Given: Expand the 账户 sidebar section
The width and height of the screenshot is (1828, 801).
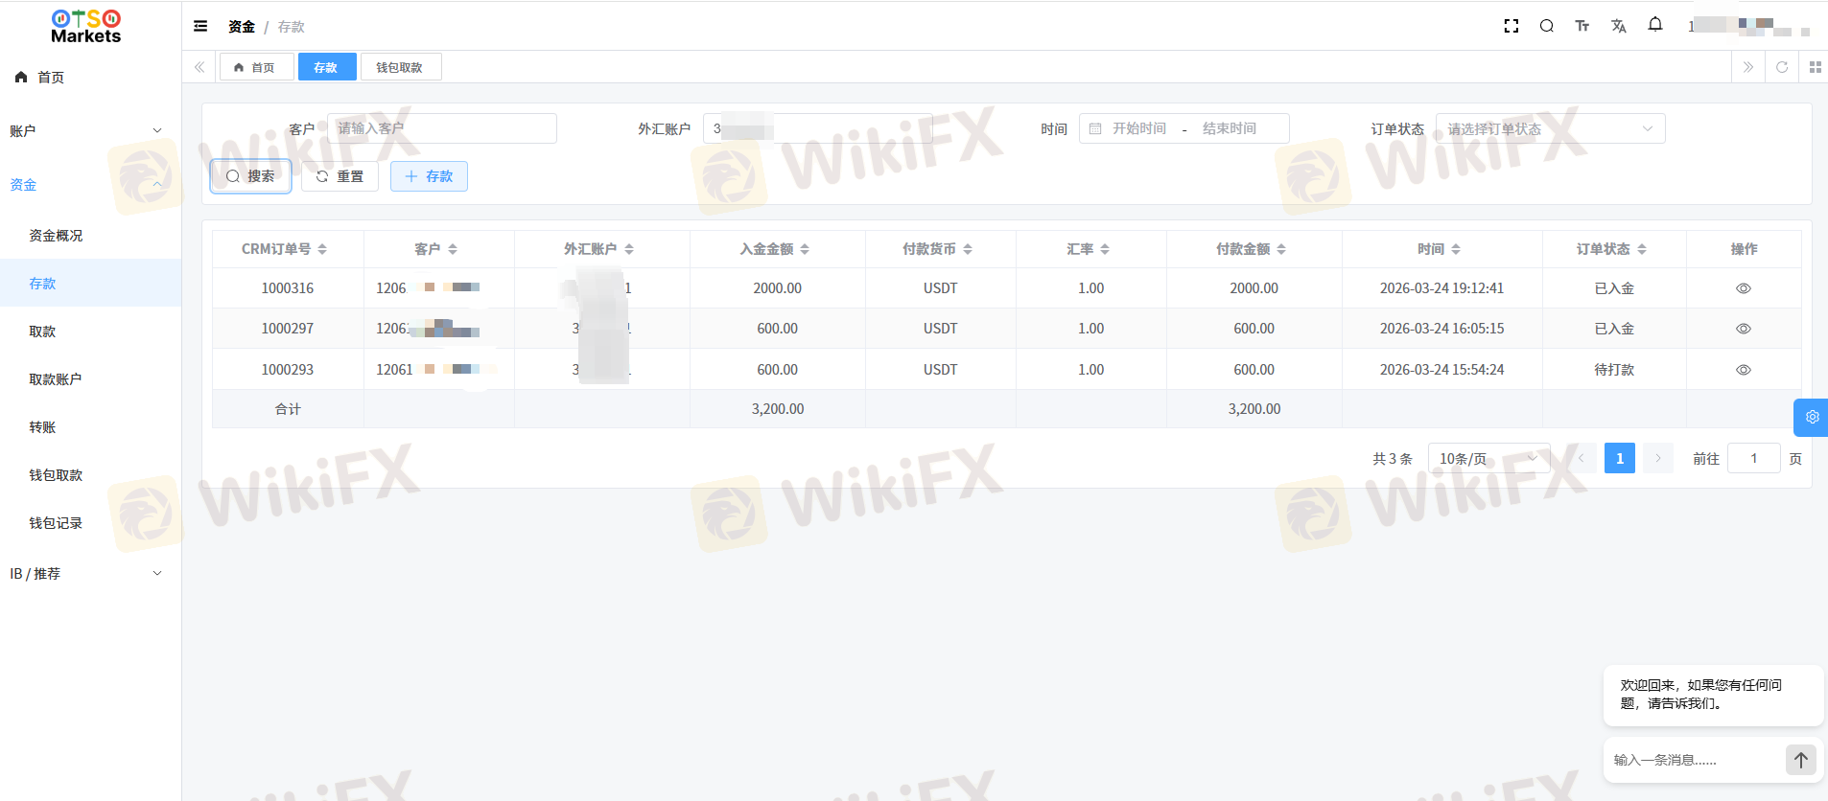Looking at the screenshot, I should pos(90,131).
